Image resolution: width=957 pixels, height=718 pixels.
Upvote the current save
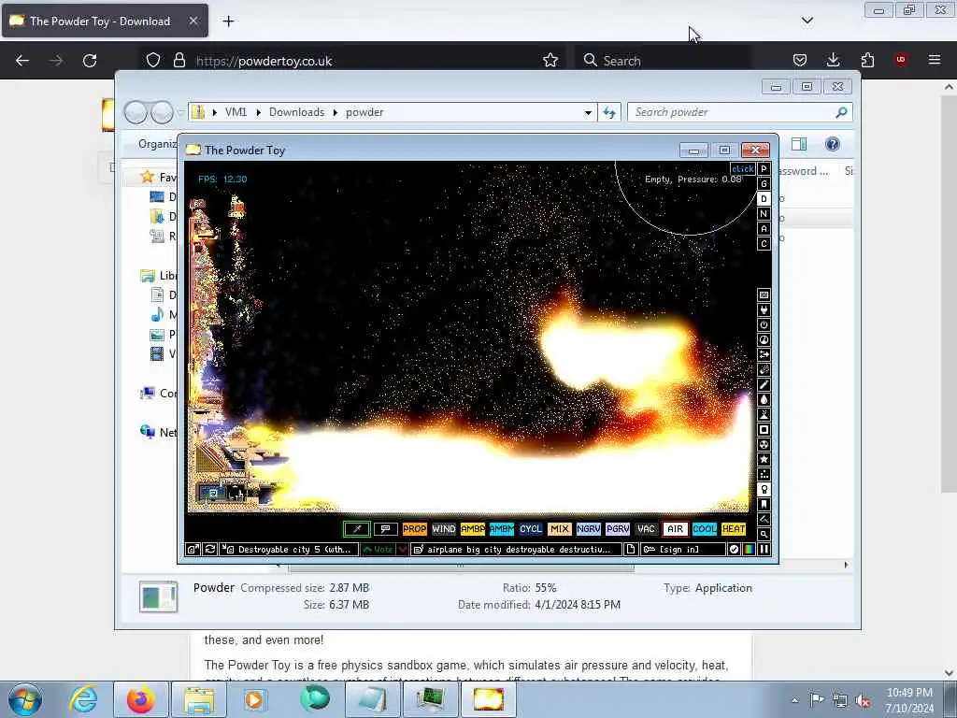pos(378,550)
